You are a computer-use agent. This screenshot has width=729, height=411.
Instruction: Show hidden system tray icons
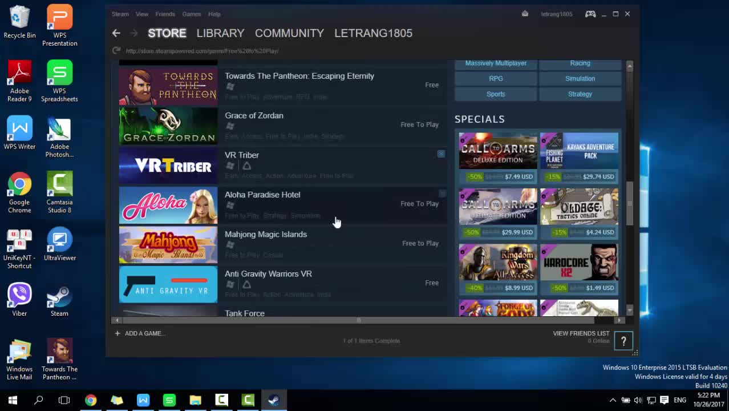coord(613,400)
